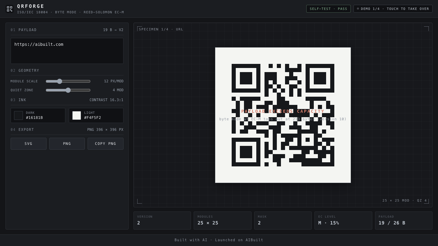Click the Version 2 stat card
Screen dimensions: 438x246
162,220
